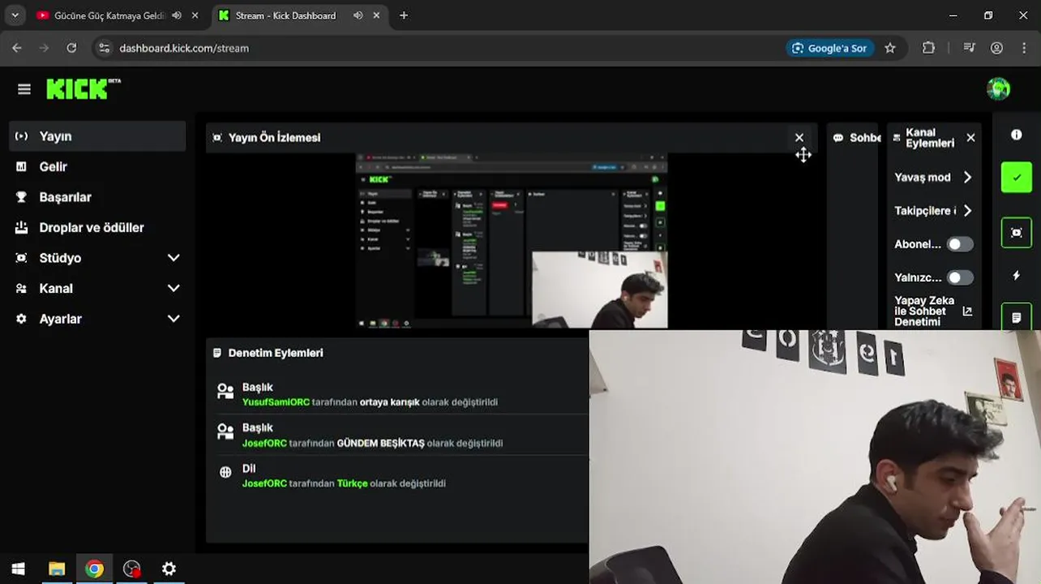Open the YusufSamiORC username link

pyautogui.click(x=276, y=402)
